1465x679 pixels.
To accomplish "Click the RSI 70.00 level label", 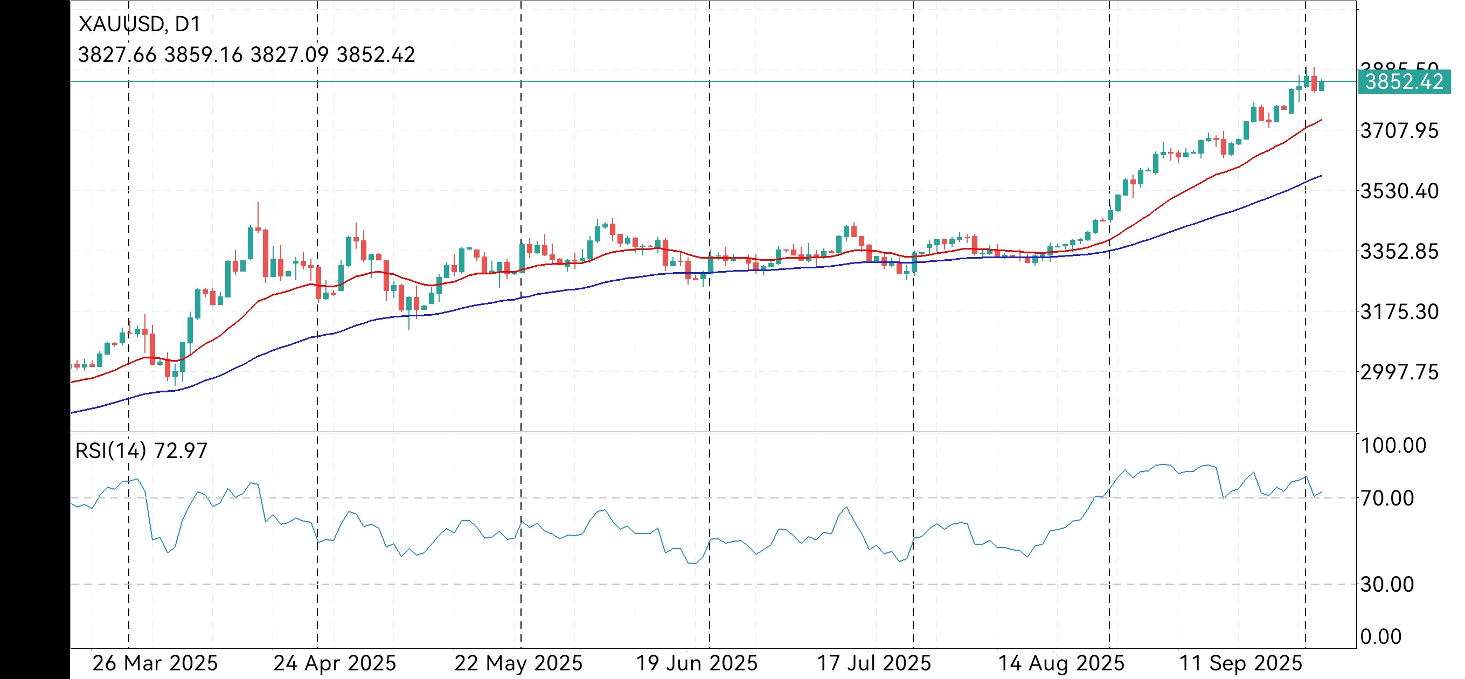I will click(x=1386, y=498).
